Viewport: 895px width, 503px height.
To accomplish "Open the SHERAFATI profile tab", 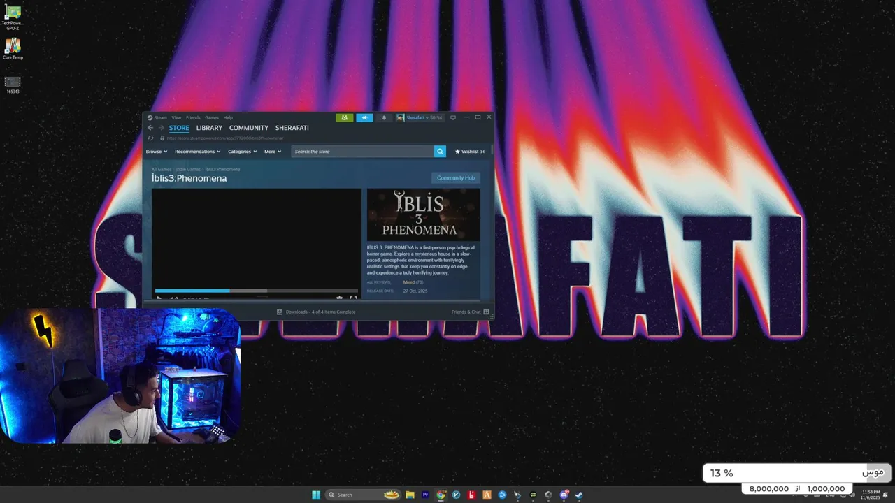I will point(292,128).
